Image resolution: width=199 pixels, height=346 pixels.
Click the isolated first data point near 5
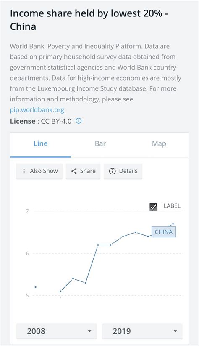[x=36, y=287]
